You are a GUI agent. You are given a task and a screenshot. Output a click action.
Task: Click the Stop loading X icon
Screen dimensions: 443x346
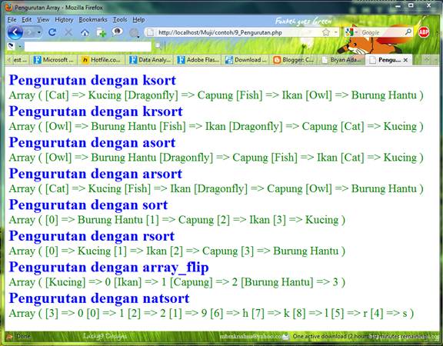[x=68, y=32]
